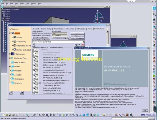Click the icon with people below the Options tree
The height and width of the screenshot is (120, 157).
pos(22,93)
